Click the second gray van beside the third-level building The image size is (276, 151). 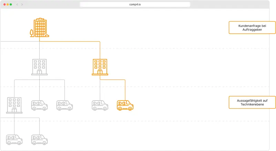pos(64,105)
